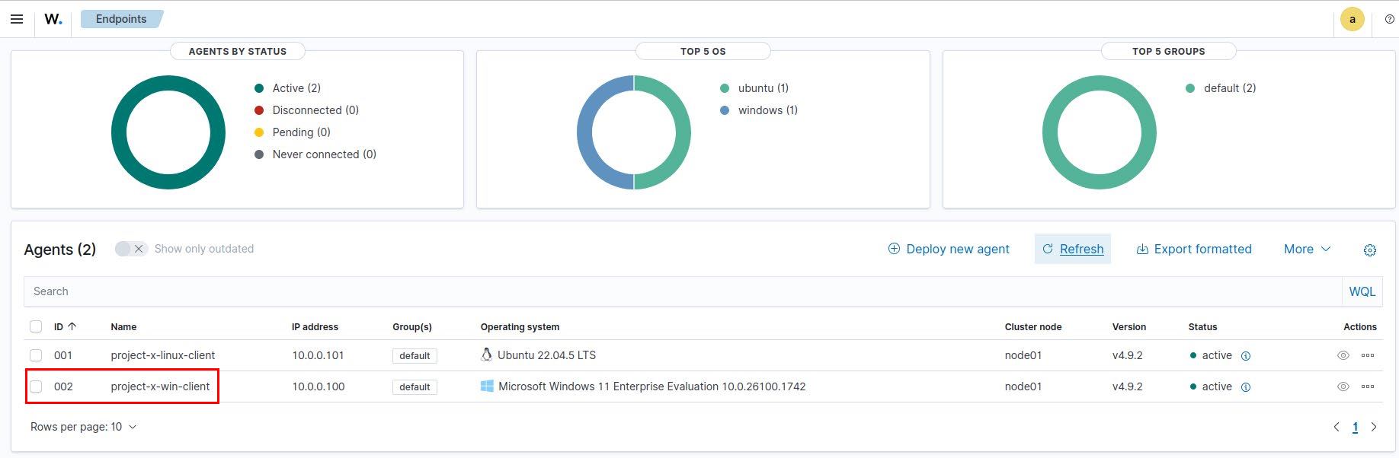Screen dimensions: 1399x458
Task: Open the Endpoints breadcrumb tab
Action: (x=121, y=19)
